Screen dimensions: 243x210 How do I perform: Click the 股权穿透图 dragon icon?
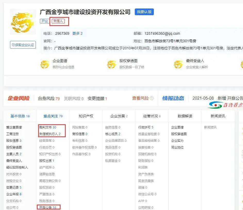[111, 64]
